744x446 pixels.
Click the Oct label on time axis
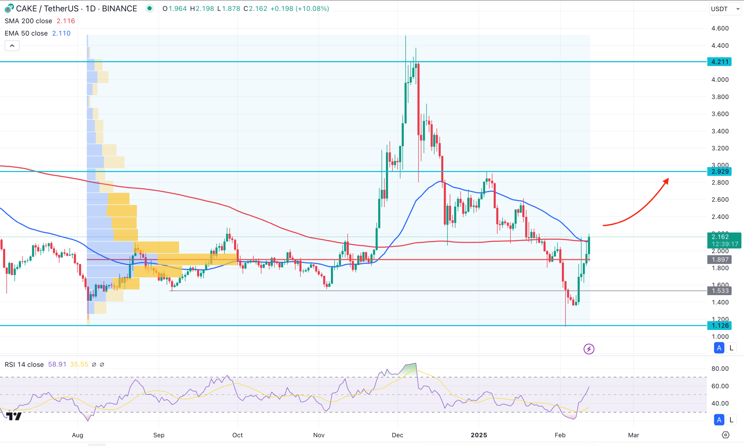(x=238, y=435)
